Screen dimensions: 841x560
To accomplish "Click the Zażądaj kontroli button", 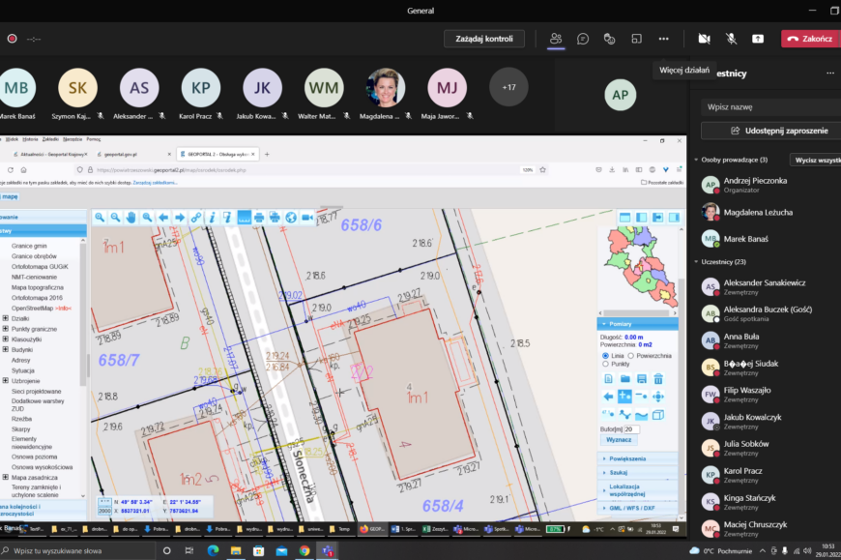I will [x=483, y=39].
